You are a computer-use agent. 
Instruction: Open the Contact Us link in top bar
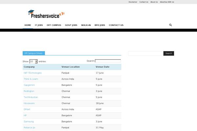click(x=144, y=2)
